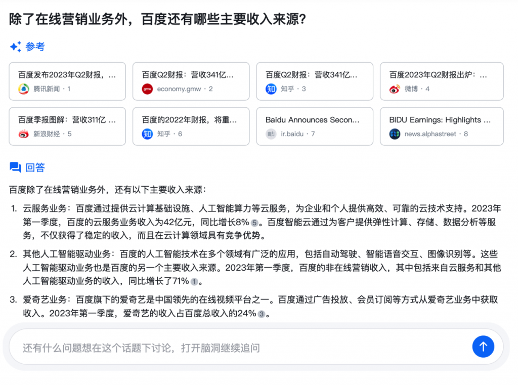518x385 pixels.
Task: Click the news.alphastreet source icon
Action: pyautogui.click(x=395, y=134)
